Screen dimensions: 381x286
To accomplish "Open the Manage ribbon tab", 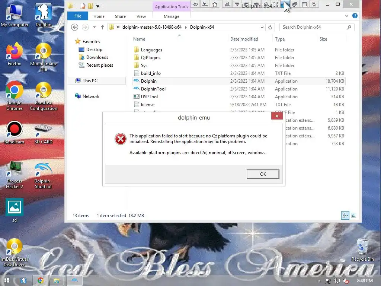I will 172,16.
